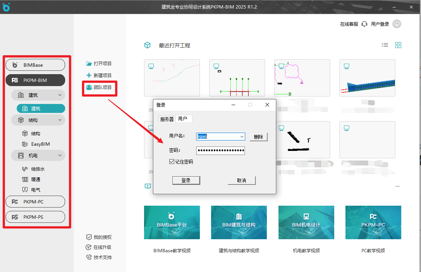Open the EasyBIM module
421x272 pixels.
(x=36, y=144)
